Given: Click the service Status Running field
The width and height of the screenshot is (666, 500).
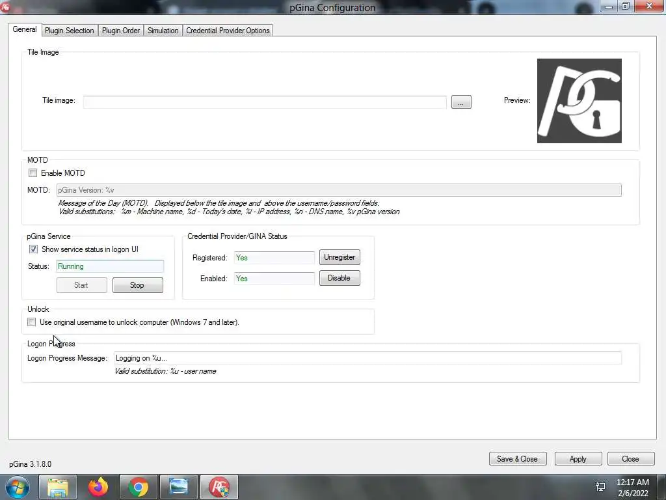Looking at the screenshot, I should pos(109,266).
